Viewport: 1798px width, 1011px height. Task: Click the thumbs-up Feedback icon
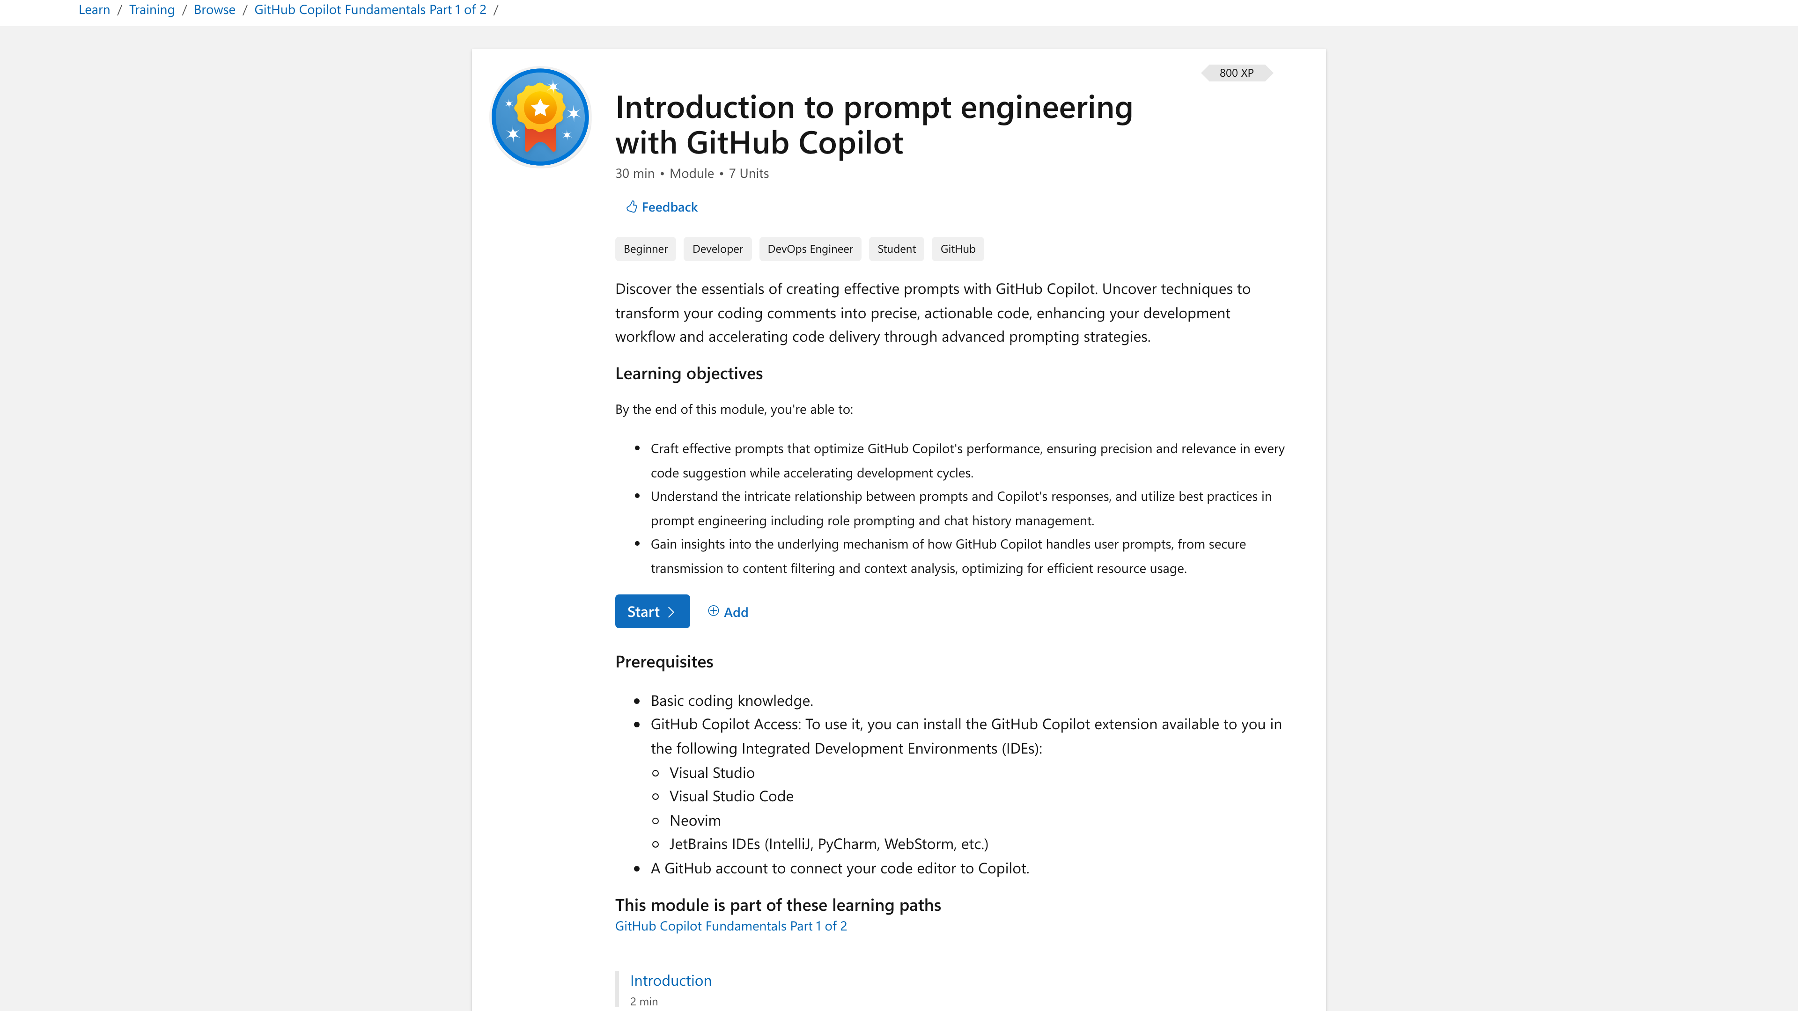(x=632, y=206)
